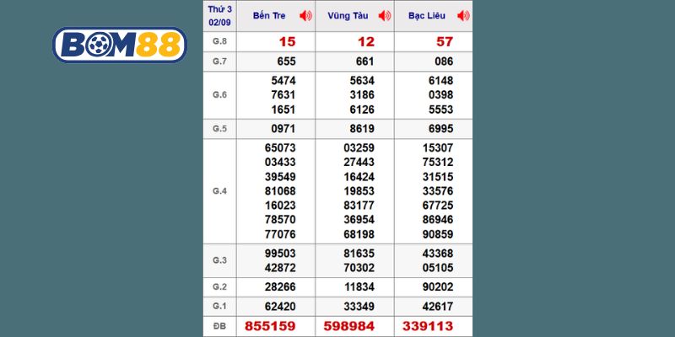Click the number 42872 in G.3
Image resolution: width=675 pixels, height=337 pixels.
coord(280,268)
